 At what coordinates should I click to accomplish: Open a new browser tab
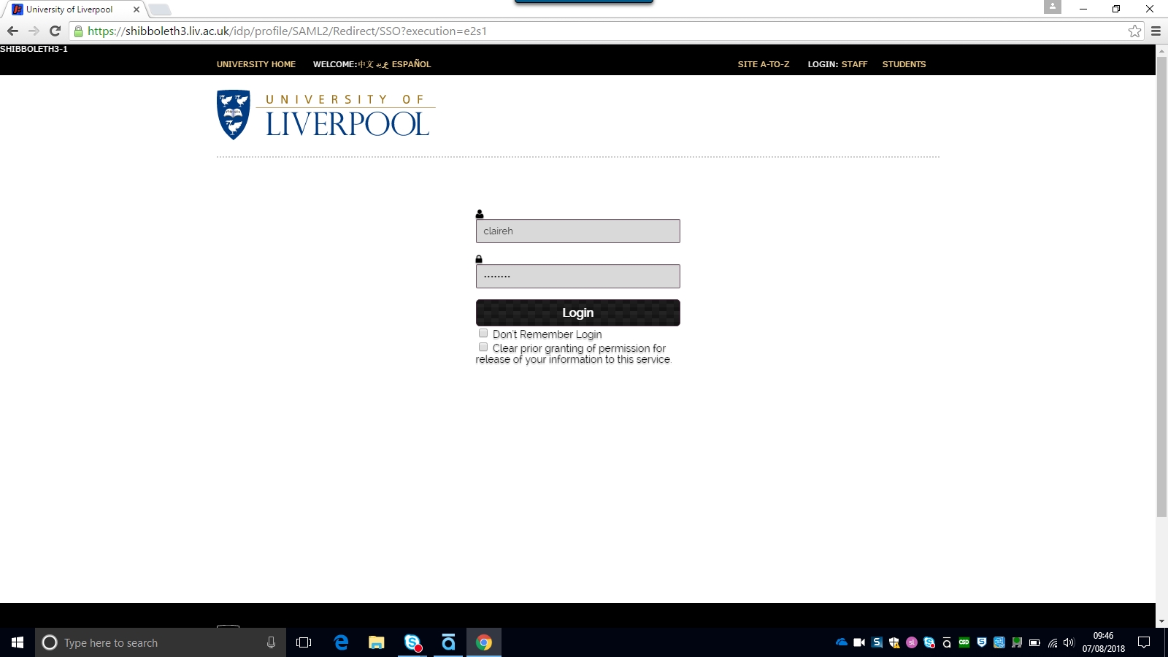pyautogui.click(x=160, y=9)
